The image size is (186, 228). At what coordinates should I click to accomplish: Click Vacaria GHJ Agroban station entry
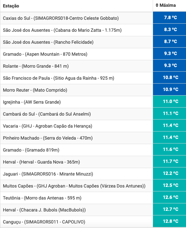[48, 126]
